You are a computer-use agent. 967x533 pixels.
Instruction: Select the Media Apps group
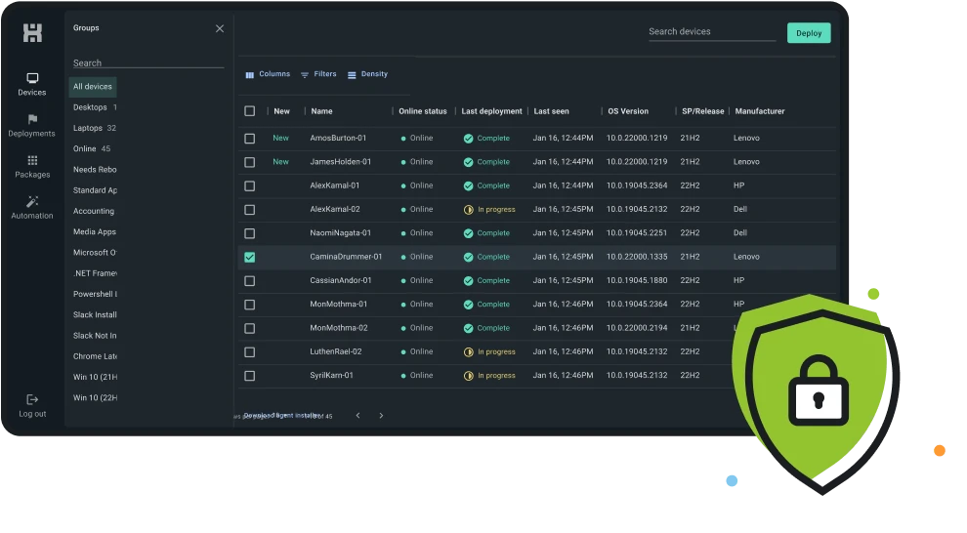(x=95, y=231)
